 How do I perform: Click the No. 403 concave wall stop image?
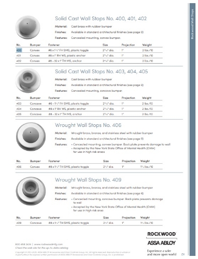[x=28, y=80]
